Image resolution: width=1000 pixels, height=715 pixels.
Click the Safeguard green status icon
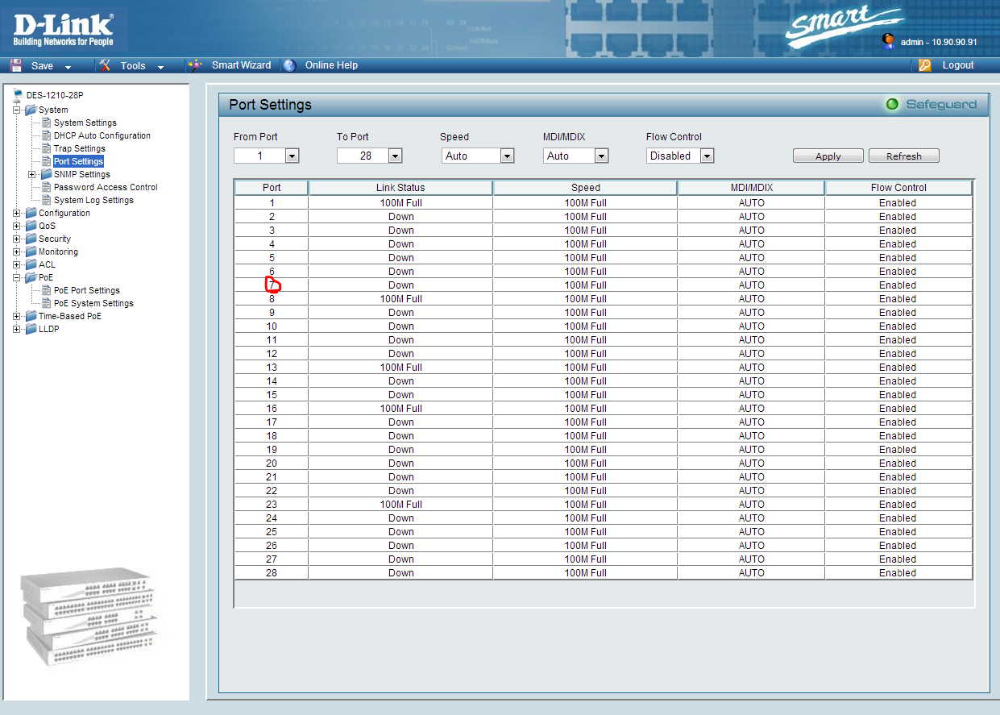(x=892, y=104)
